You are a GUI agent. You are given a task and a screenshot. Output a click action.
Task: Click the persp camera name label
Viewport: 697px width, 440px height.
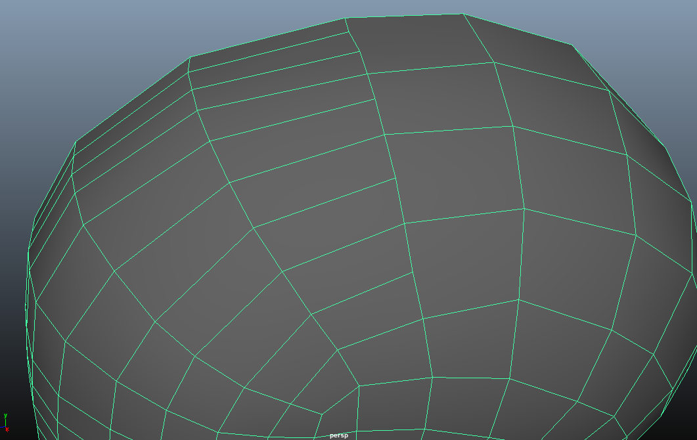point(338,435)
